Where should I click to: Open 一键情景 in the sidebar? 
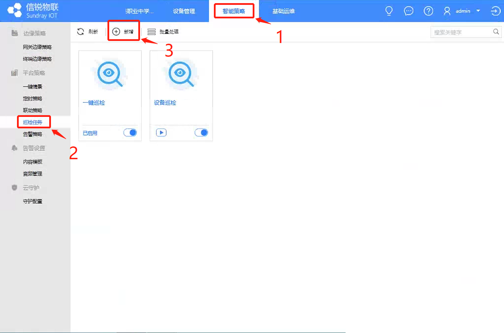pos(33,86)
